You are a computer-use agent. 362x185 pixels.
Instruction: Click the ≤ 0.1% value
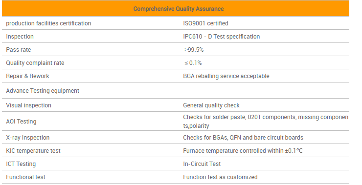coord(193,62)
